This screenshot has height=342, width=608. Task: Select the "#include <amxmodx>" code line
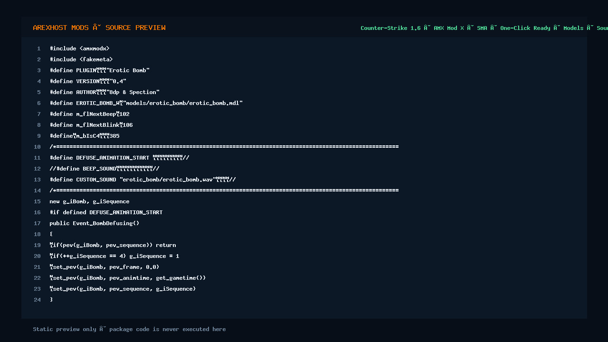[79, 48]
